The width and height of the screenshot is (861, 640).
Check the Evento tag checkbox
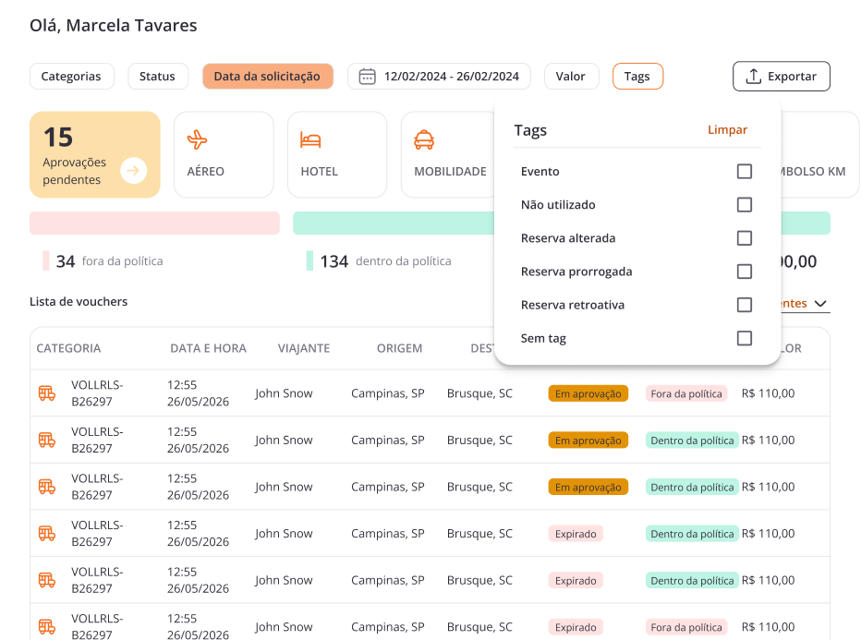(745, 171)
